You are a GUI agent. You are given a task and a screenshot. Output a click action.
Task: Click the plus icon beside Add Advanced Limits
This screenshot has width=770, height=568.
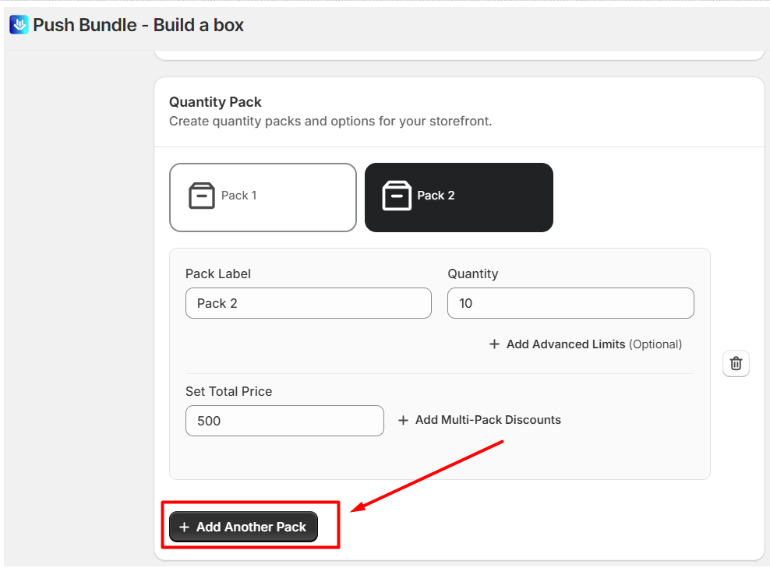tap(494, 344)
